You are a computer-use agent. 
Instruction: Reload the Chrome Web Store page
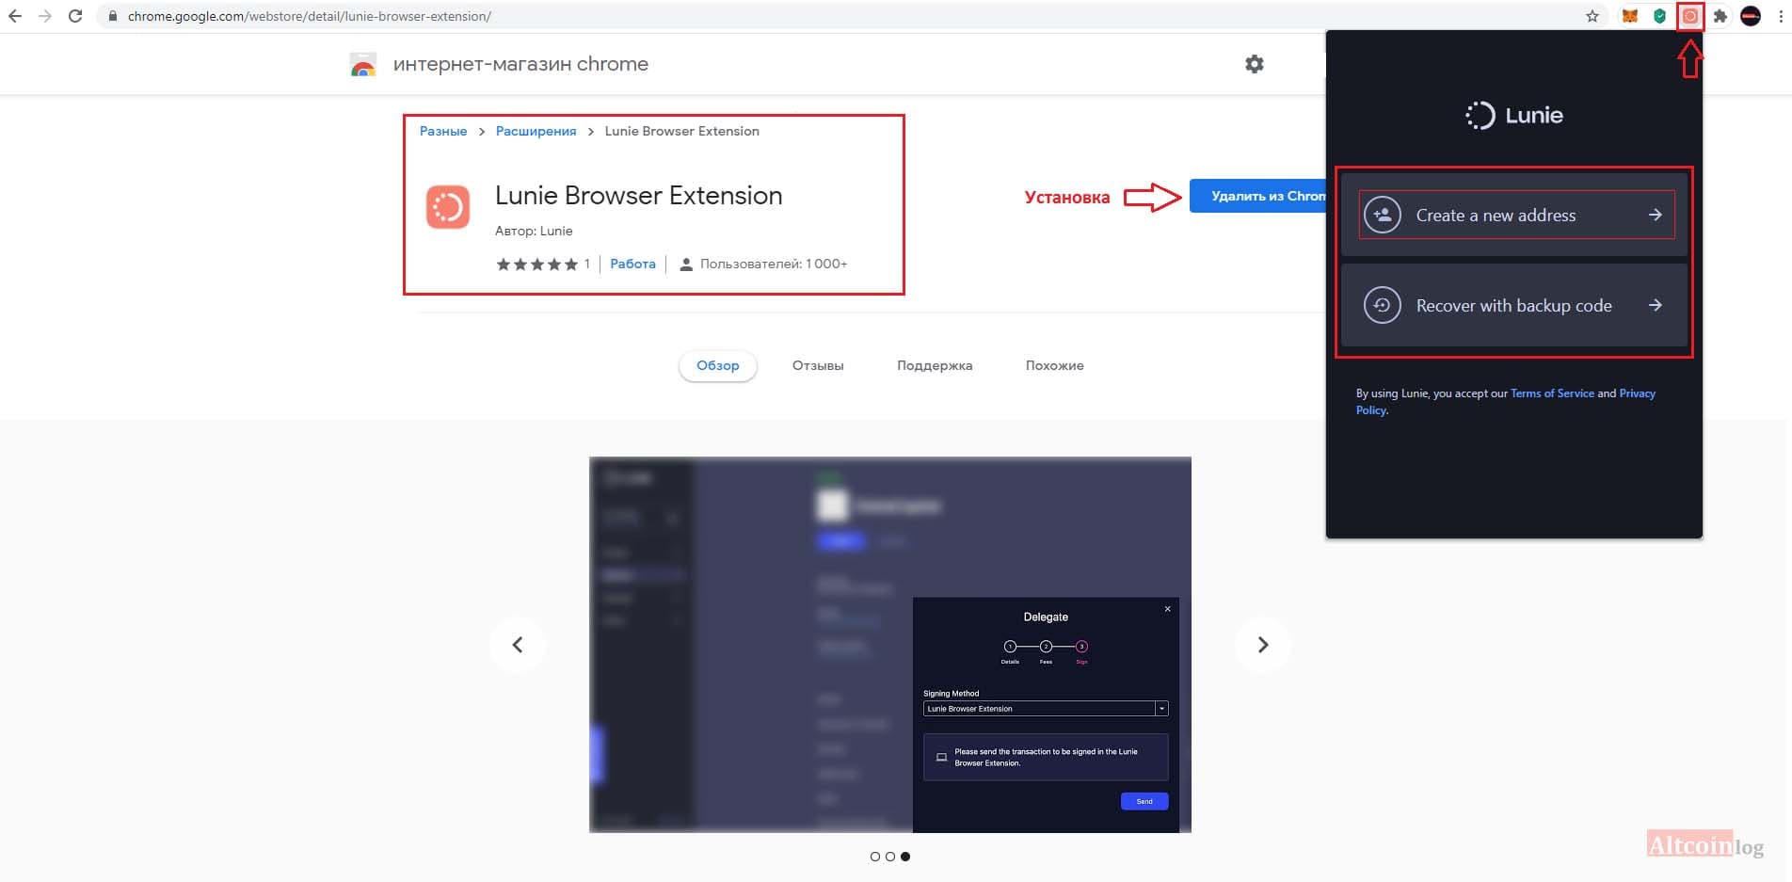click(x=75, y=16)
